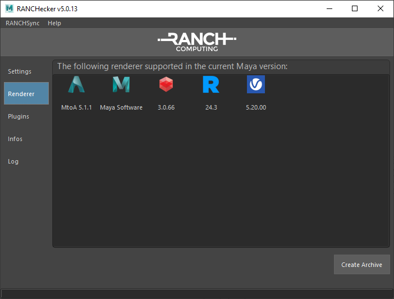Open the Help menu
The image size is (394, 299).
click(x=54, y=23)
